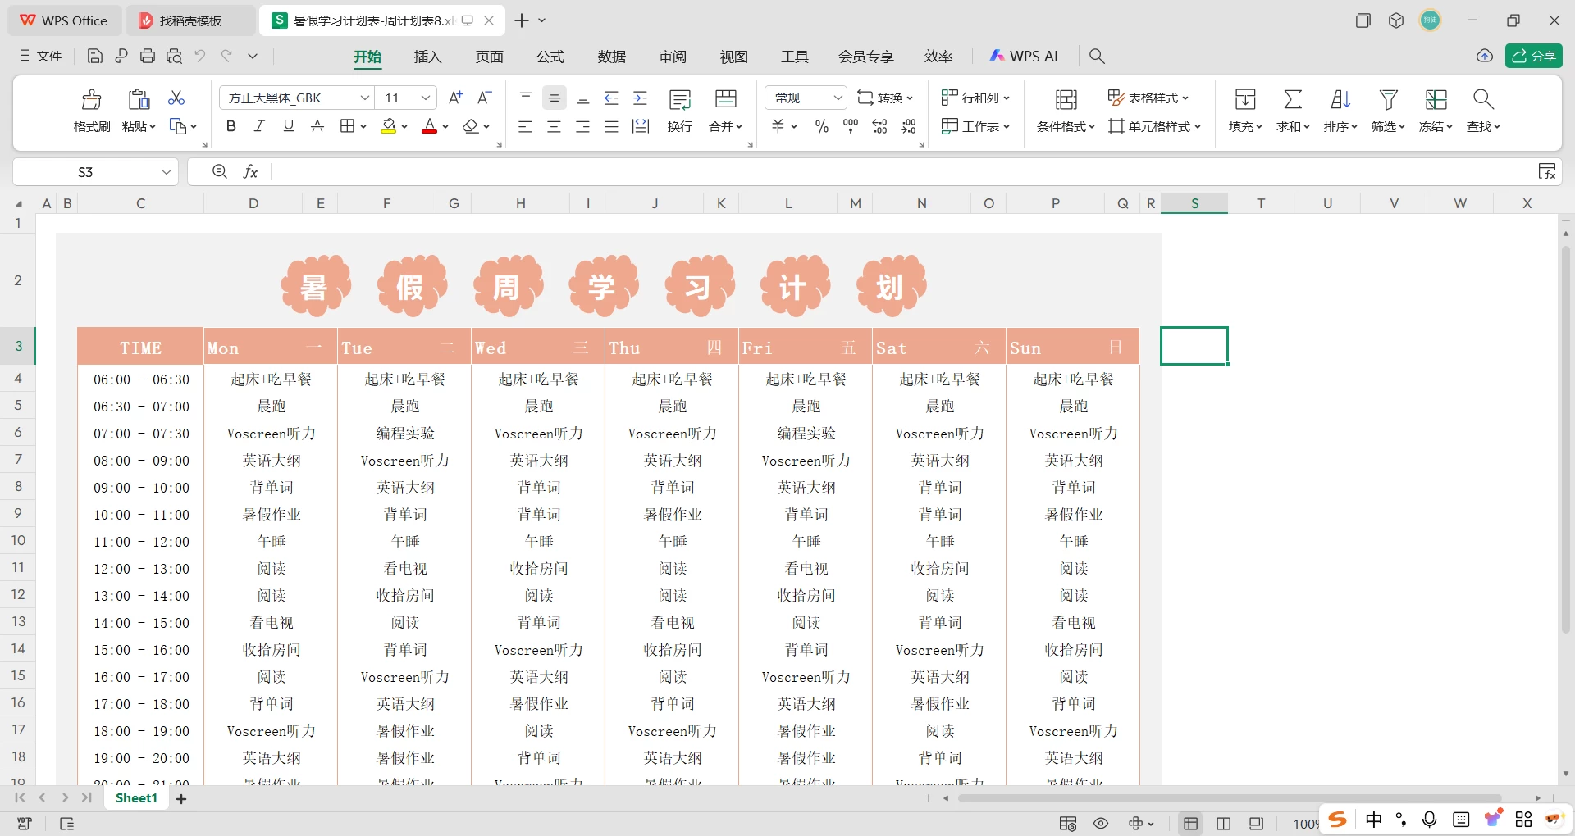Image resolution: width=1575 pixels, height=836 pixels.
Task: Switch to Page Layout view in status bar
Action: click(x=1223, y=824)
